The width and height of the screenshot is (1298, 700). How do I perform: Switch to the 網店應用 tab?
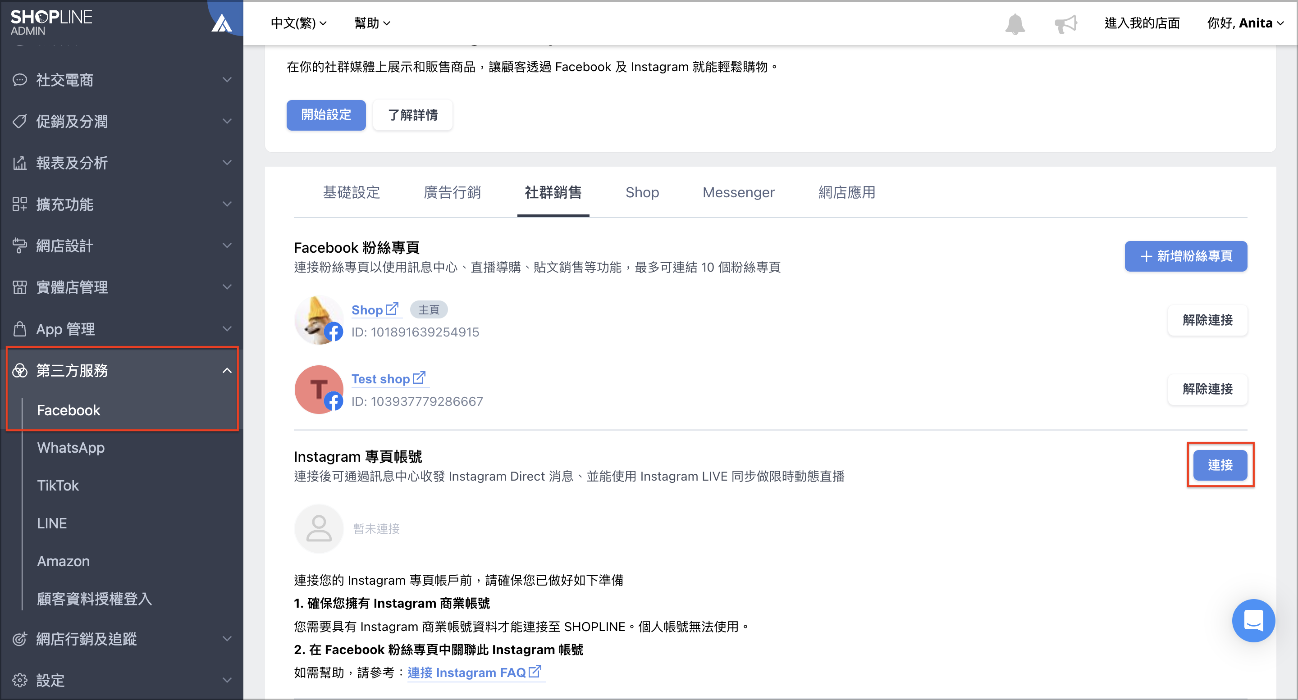click(846, 192)
